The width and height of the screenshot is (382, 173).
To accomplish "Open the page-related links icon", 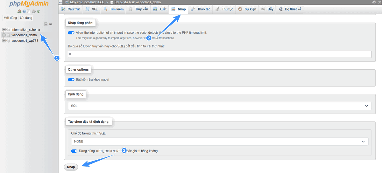I will 379,2.
